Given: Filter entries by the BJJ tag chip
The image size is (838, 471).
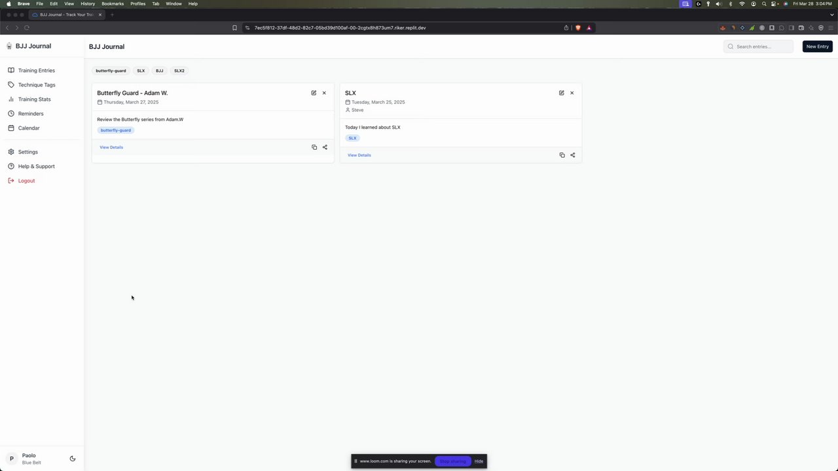Looking at the screenshot, I should (159, 71).
